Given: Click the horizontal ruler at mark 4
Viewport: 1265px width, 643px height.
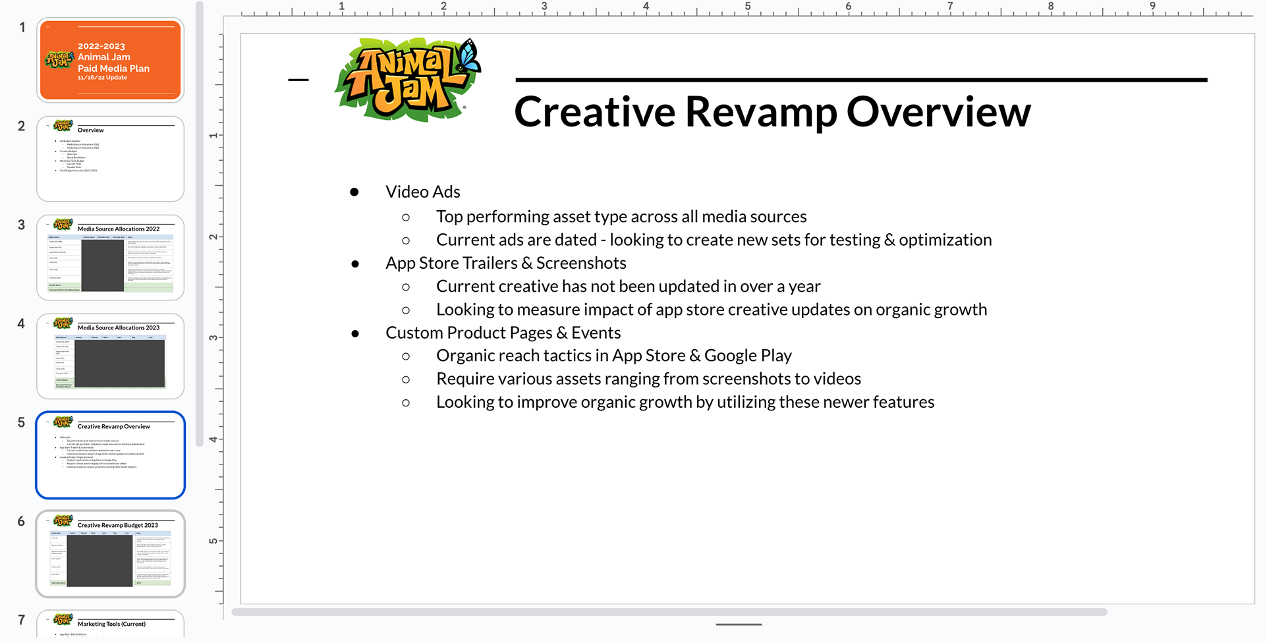Looking at the screenshot, I should tap(646, 7).
